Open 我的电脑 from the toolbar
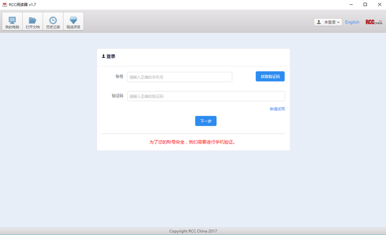Screen dimensions: 386x235 pos(12,21)
